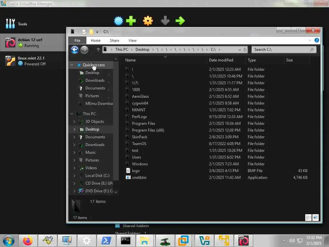
Task: Select the debian 12 uef virtual machine
Action: (x=33, y=42)
